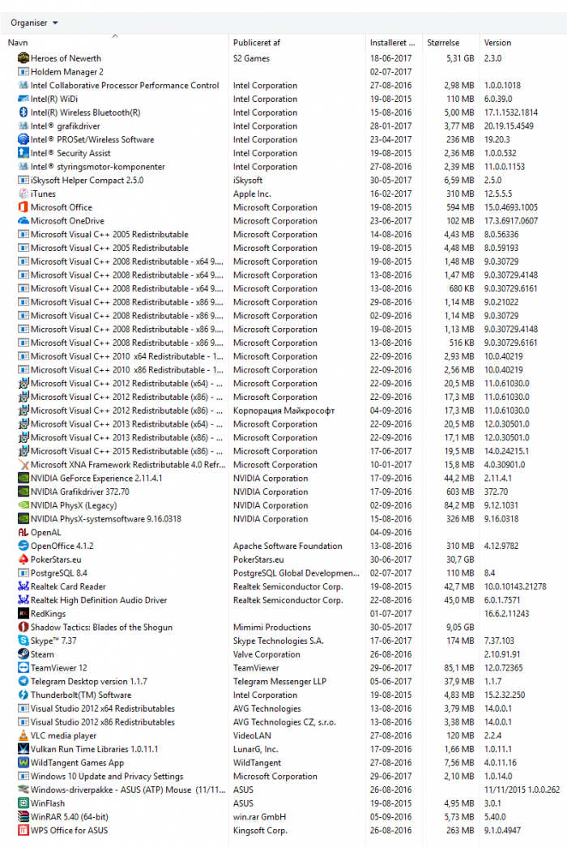Viewport: 567px width, 847px height.
Task: Click the OpenOffice 4.1.2 icon
Action: pyautogui.click(x=23, y=546)
